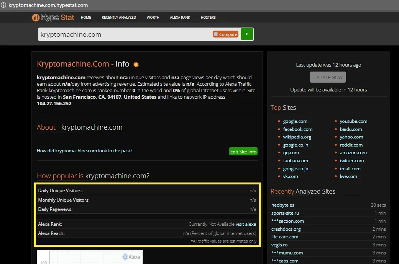The width and height of the screenshot is (399, 264).
Task: Click the Edit Site Info button
Action: pyautogui.click(x=243, y=152)
